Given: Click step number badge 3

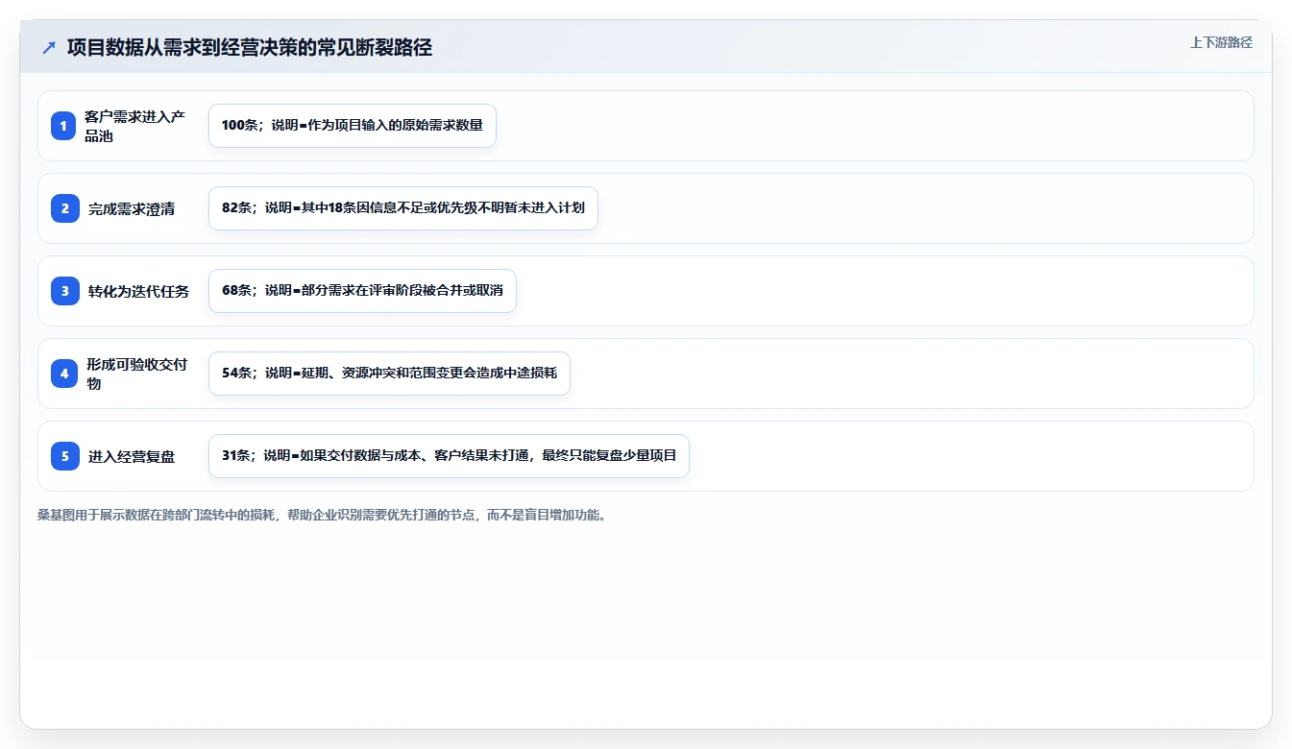Looking at the screenshot, I should [x=64, y=291].
